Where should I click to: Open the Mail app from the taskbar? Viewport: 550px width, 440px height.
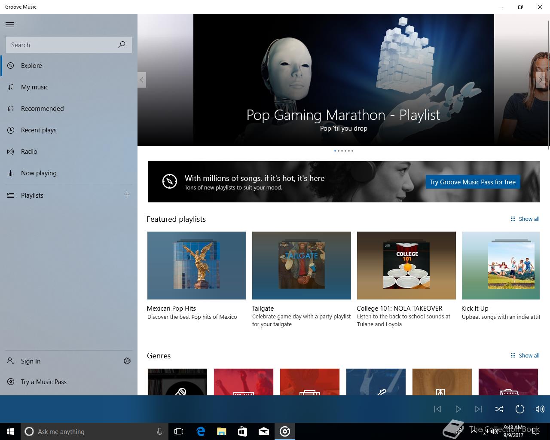[x=264, y=431]
